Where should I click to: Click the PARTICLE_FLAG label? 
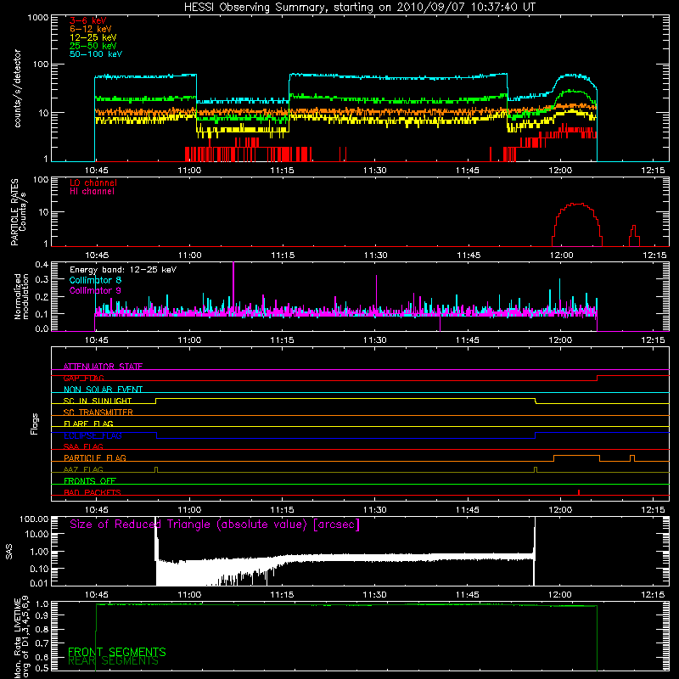click(95, 457)
